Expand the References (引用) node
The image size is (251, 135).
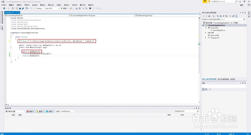206,33
